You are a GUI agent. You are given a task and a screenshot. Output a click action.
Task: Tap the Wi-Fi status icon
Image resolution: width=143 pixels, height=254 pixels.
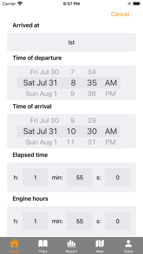(20, 4)
